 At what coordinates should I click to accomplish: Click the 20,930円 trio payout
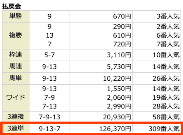pos(117,117)
